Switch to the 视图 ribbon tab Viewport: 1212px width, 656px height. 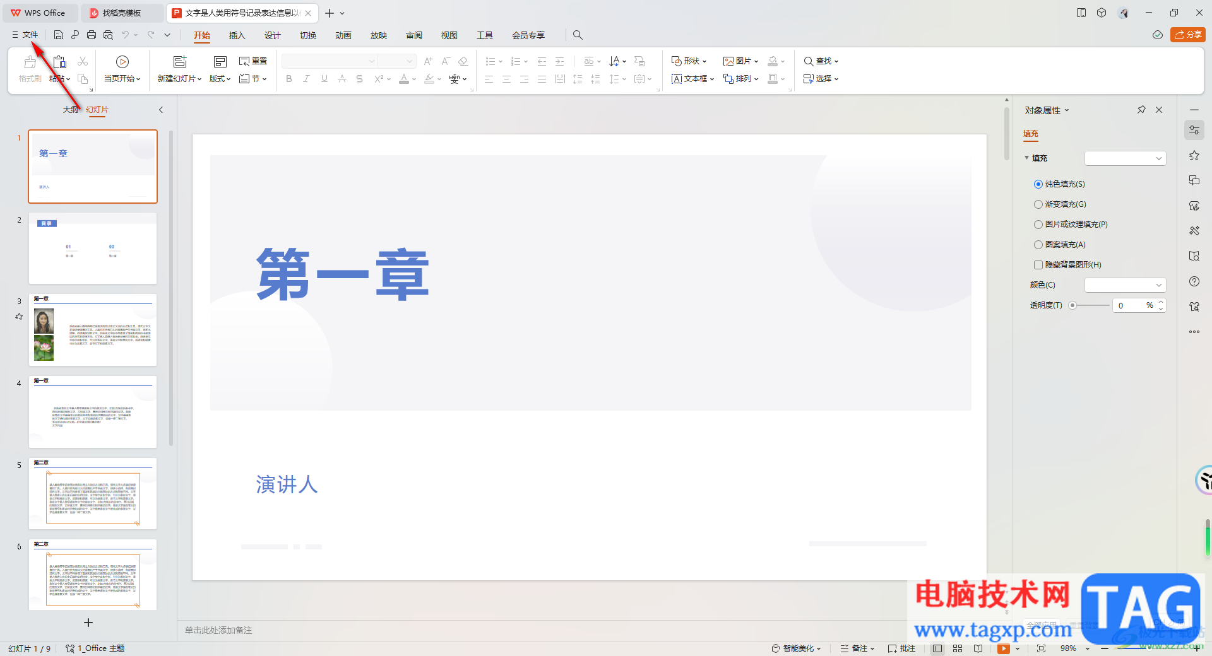coord(449,35)
